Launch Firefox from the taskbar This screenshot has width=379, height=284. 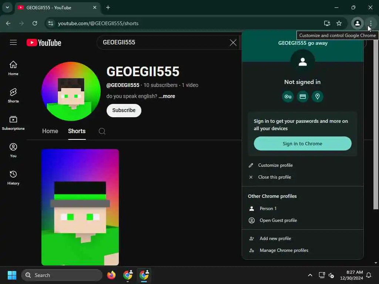pyautogui.click(x=111, y=275)
